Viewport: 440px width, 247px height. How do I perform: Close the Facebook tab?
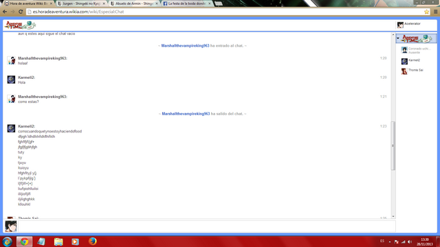(x=209, y=3)
